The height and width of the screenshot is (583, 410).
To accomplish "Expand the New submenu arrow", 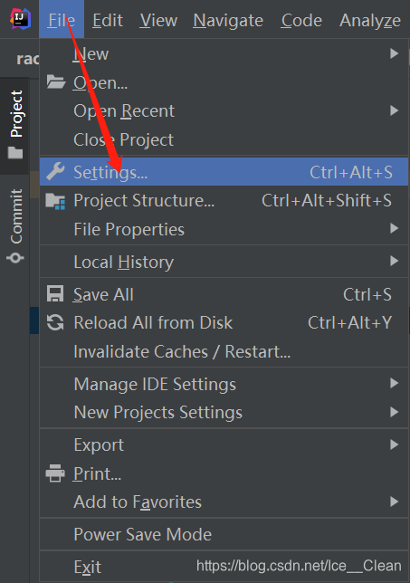I will (394, 54).
